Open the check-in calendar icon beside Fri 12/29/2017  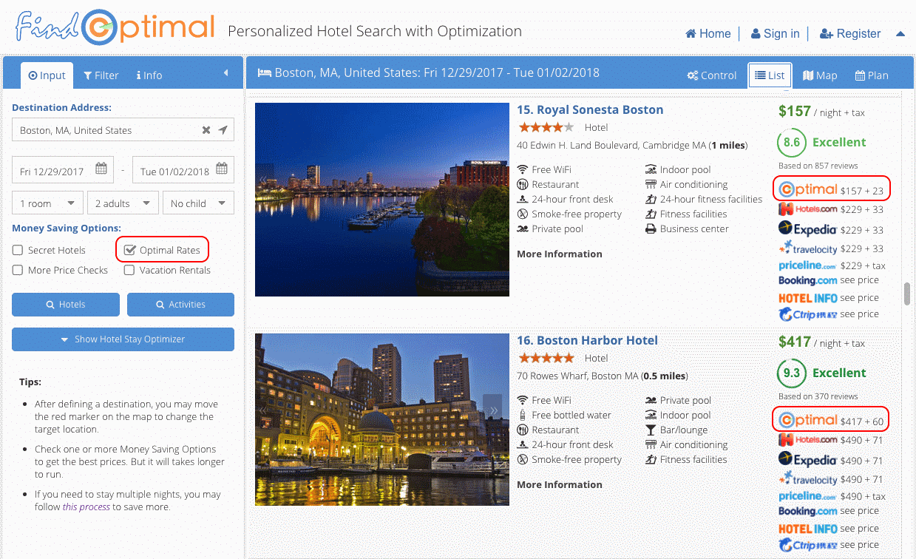point(101,169)
